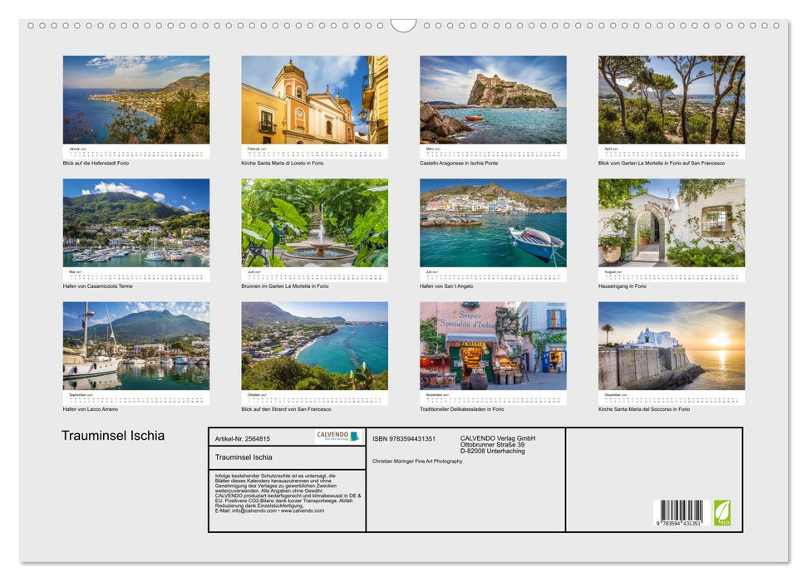The image size is (807, 581).
Task: Click caption 'Kirche Santa Maria di Loreto in Forio'
Action: click(283, 163)
